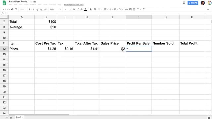Click the Redo arrow in the toolbar
Screen dimensions: 212x119
[x=8, y=9]
